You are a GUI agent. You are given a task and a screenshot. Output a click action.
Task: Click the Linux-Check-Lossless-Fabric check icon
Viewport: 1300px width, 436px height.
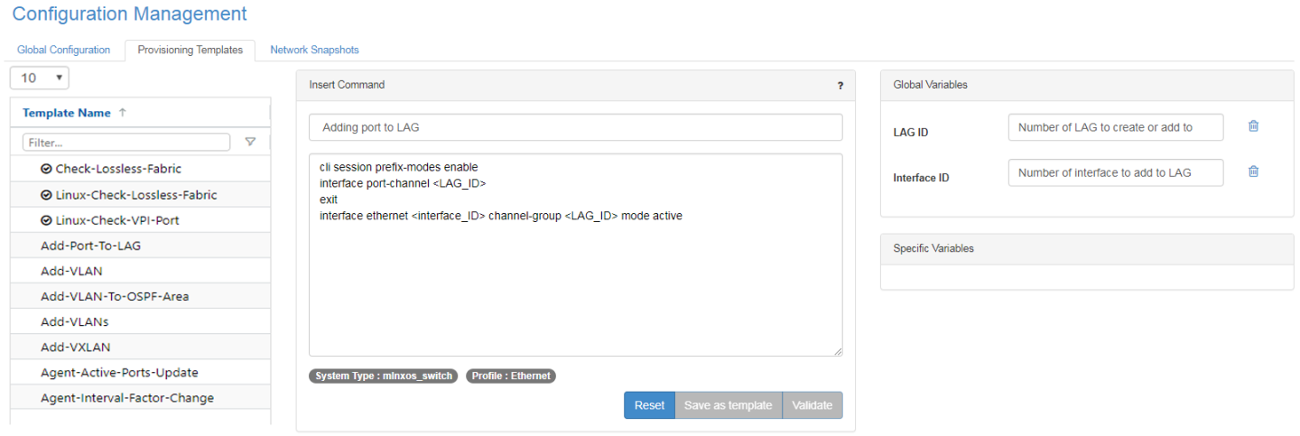point(46,195)
